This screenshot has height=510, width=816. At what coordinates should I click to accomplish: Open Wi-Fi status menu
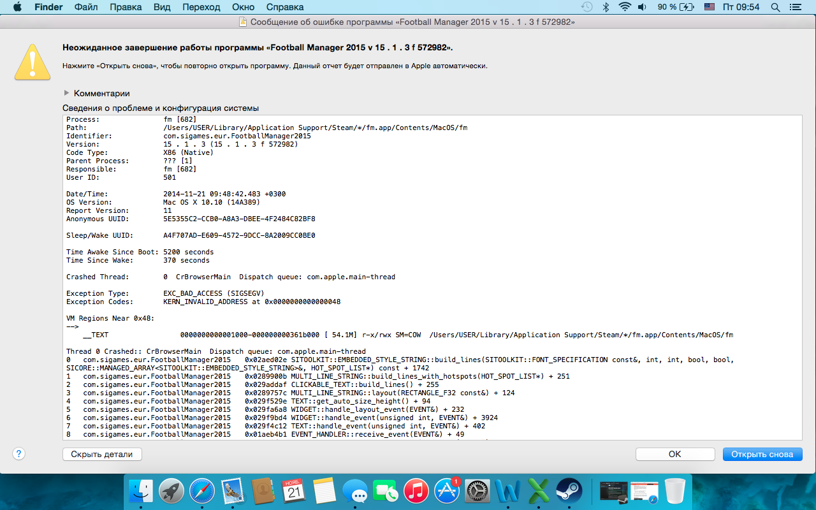[625, 7]
